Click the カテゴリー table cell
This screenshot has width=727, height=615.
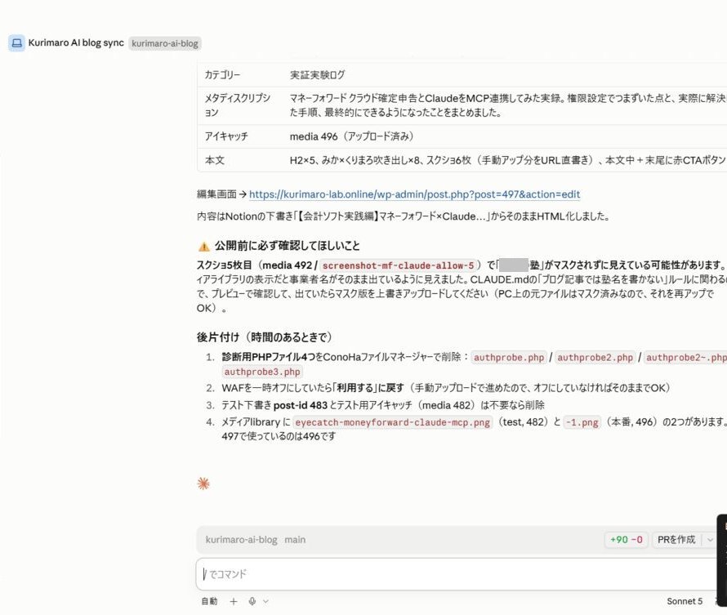coord(222,74)
